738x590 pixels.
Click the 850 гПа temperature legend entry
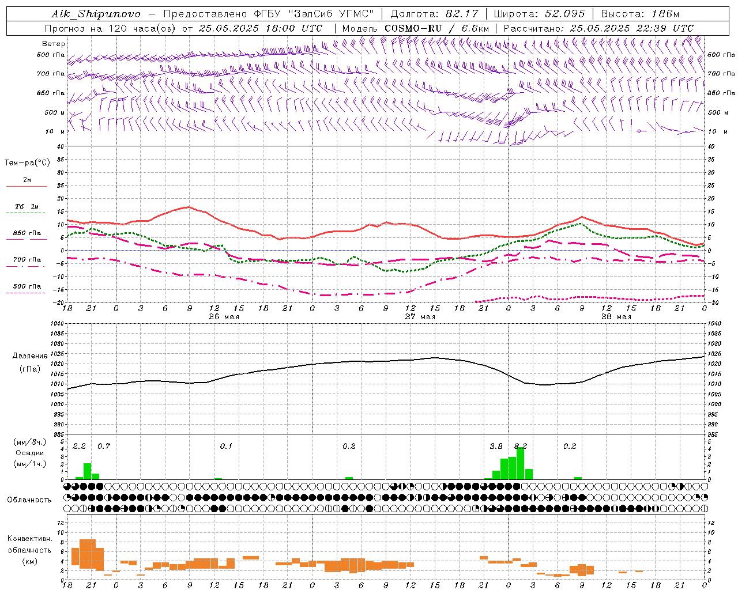[x=27, y=233]
